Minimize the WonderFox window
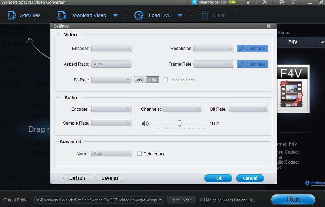 310,2
